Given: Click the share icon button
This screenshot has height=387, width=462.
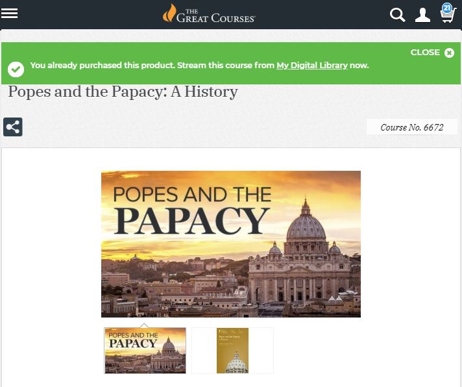Looking at the screenshot, I should (13, 127).
